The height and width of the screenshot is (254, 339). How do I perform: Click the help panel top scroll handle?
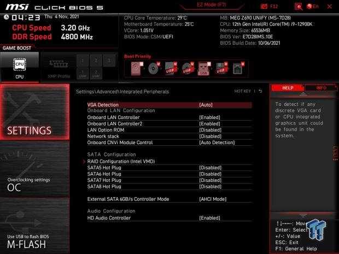pos(303,94)
